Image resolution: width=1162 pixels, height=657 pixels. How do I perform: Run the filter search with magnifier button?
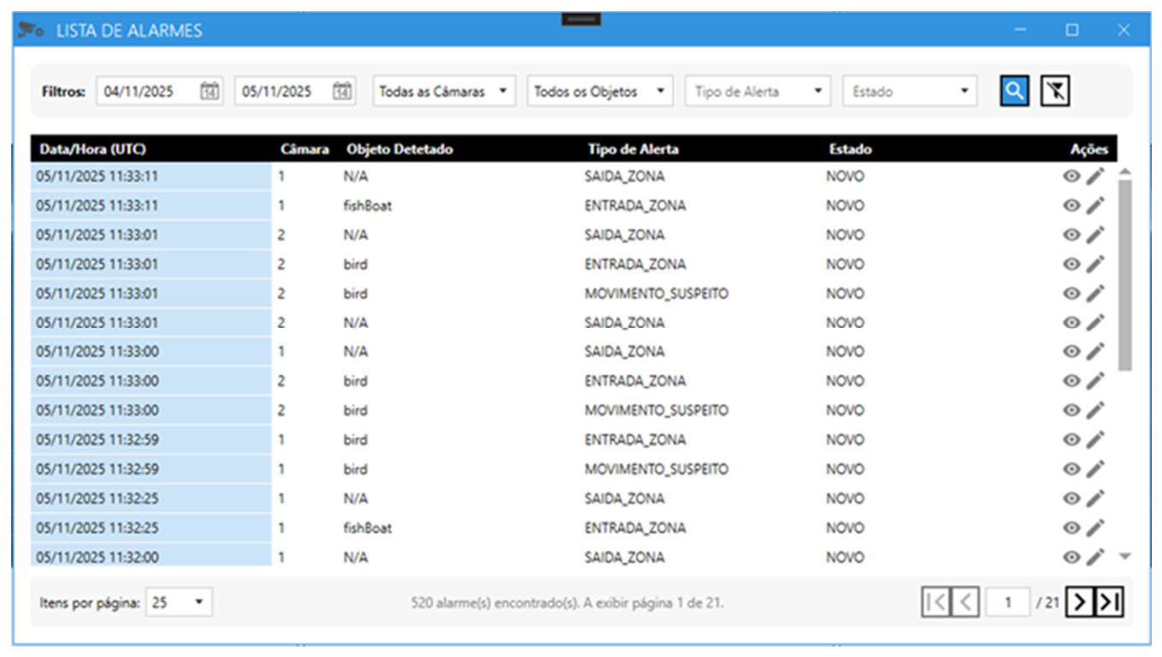pyautogui.click(x=1014, y=91)
